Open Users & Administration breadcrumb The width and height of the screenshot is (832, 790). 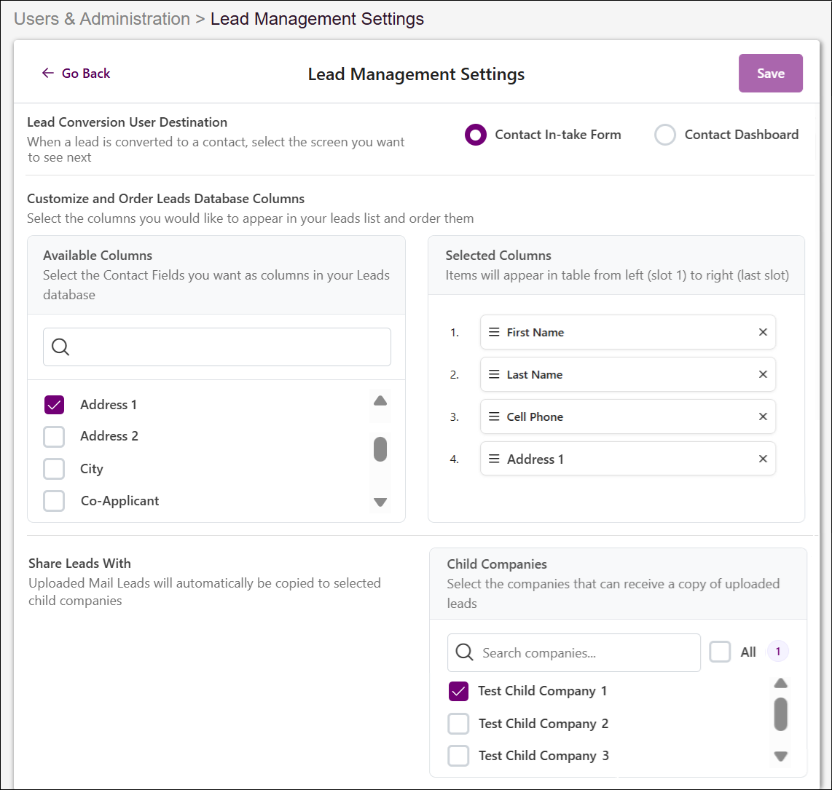click(102, 18)
